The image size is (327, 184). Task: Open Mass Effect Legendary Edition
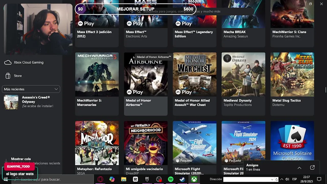194,23
